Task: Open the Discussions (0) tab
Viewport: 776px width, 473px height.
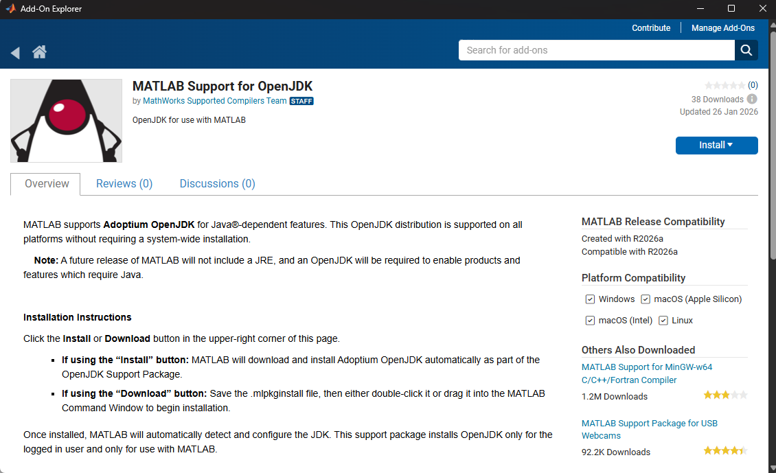Action: (217, 184)
